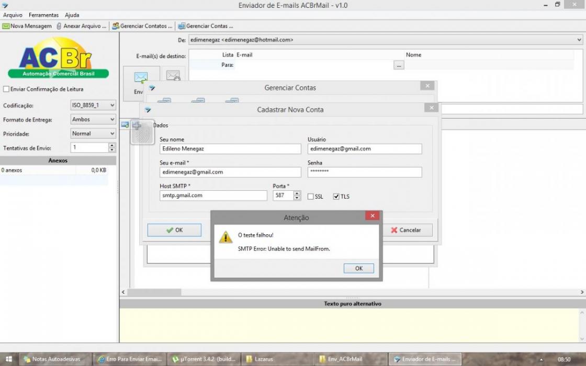Click the Anexar Arquivo paperclip icon
The image size is (586, 366).
click(59, 26)
